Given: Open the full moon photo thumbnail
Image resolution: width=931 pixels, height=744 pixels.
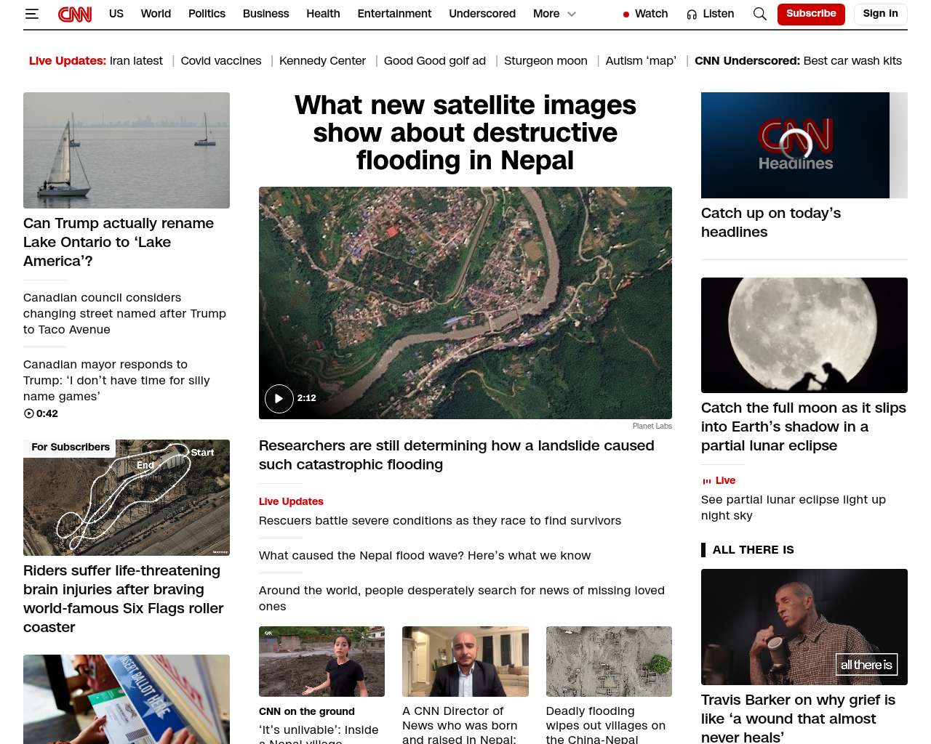Looking at the screenshot, I should 804,335.
